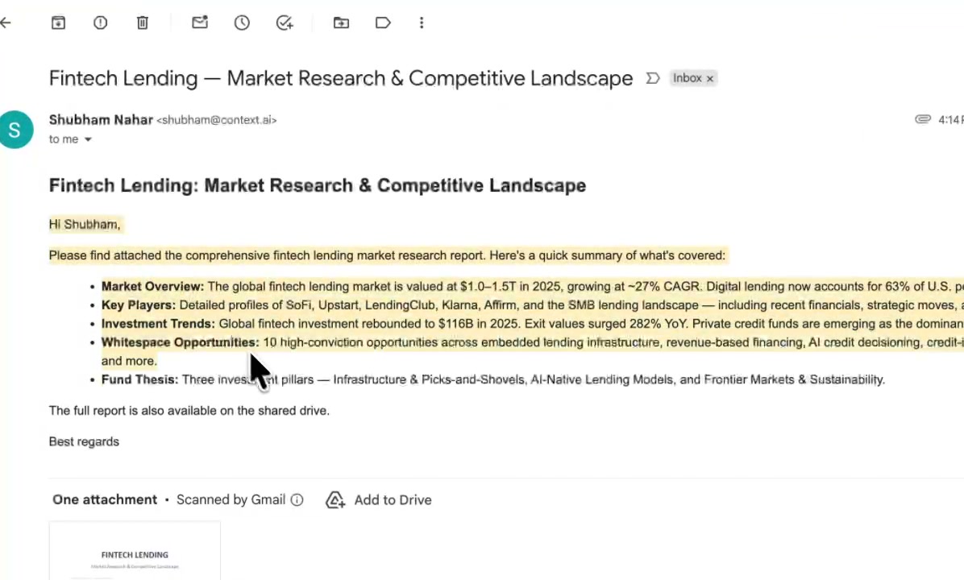
Task: Delete this email with trash icon
Action: click(x=142, y=23)
